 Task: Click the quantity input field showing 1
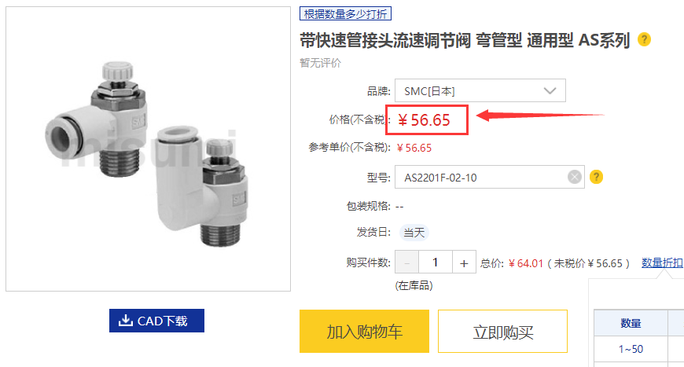[x=436, y=262]
